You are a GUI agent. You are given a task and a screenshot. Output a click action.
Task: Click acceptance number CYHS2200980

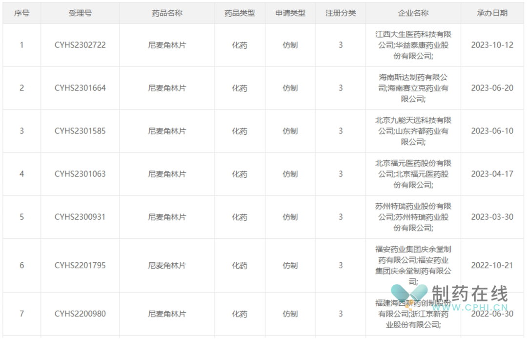[80, 314]
